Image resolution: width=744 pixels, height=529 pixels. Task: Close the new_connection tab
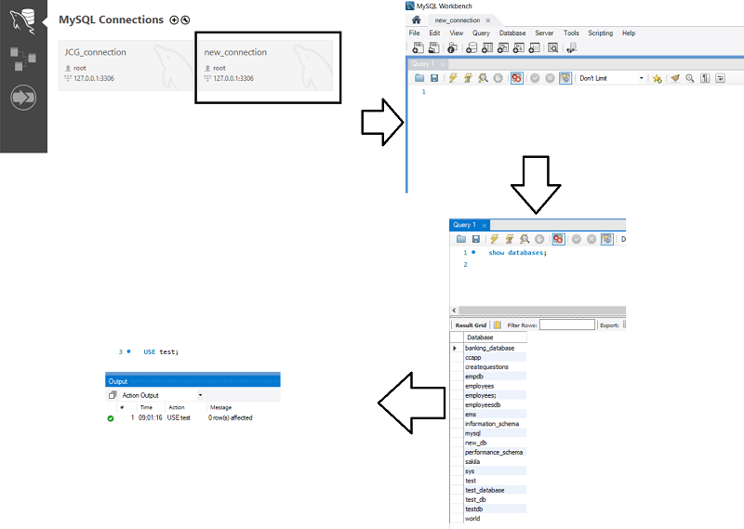487,20
